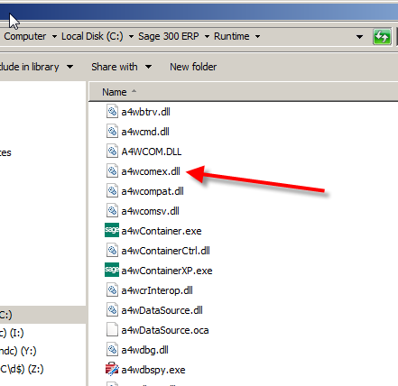This screenshot has height=386, width=398.
Task: Click the a4wdbg.dll file icon
Action: [112, 350]
